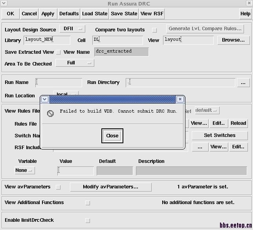This screenshot has width=253, height=230.
Task: Click the OK button
Action: click(x=11, y=14)
